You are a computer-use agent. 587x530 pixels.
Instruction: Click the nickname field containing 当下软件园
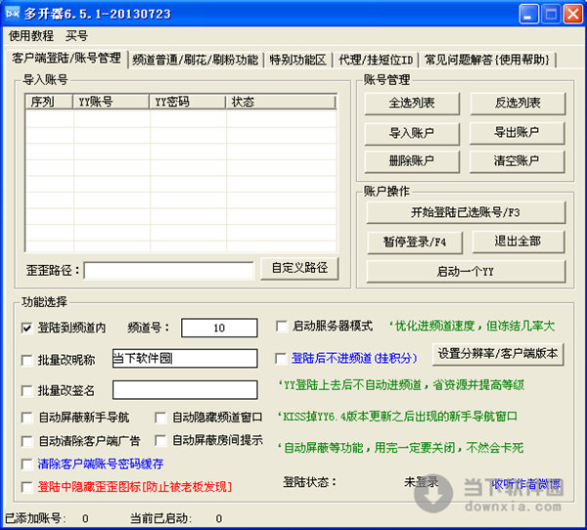pos(185,359)
